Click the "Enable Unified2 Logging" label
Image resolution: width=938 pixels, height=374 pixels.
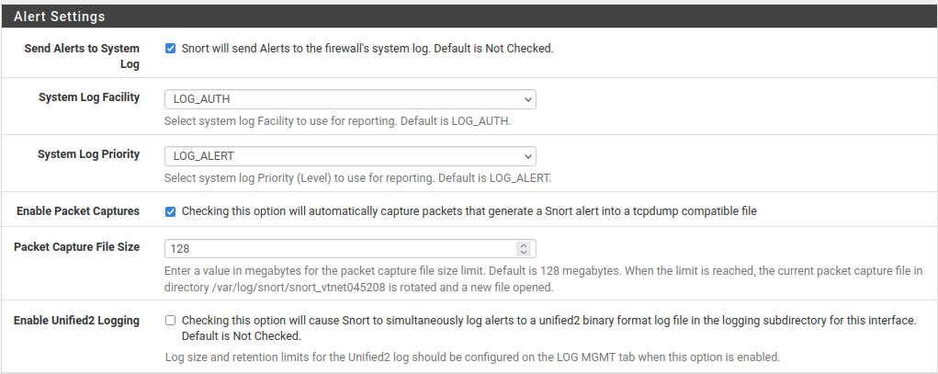coord(76,321)
